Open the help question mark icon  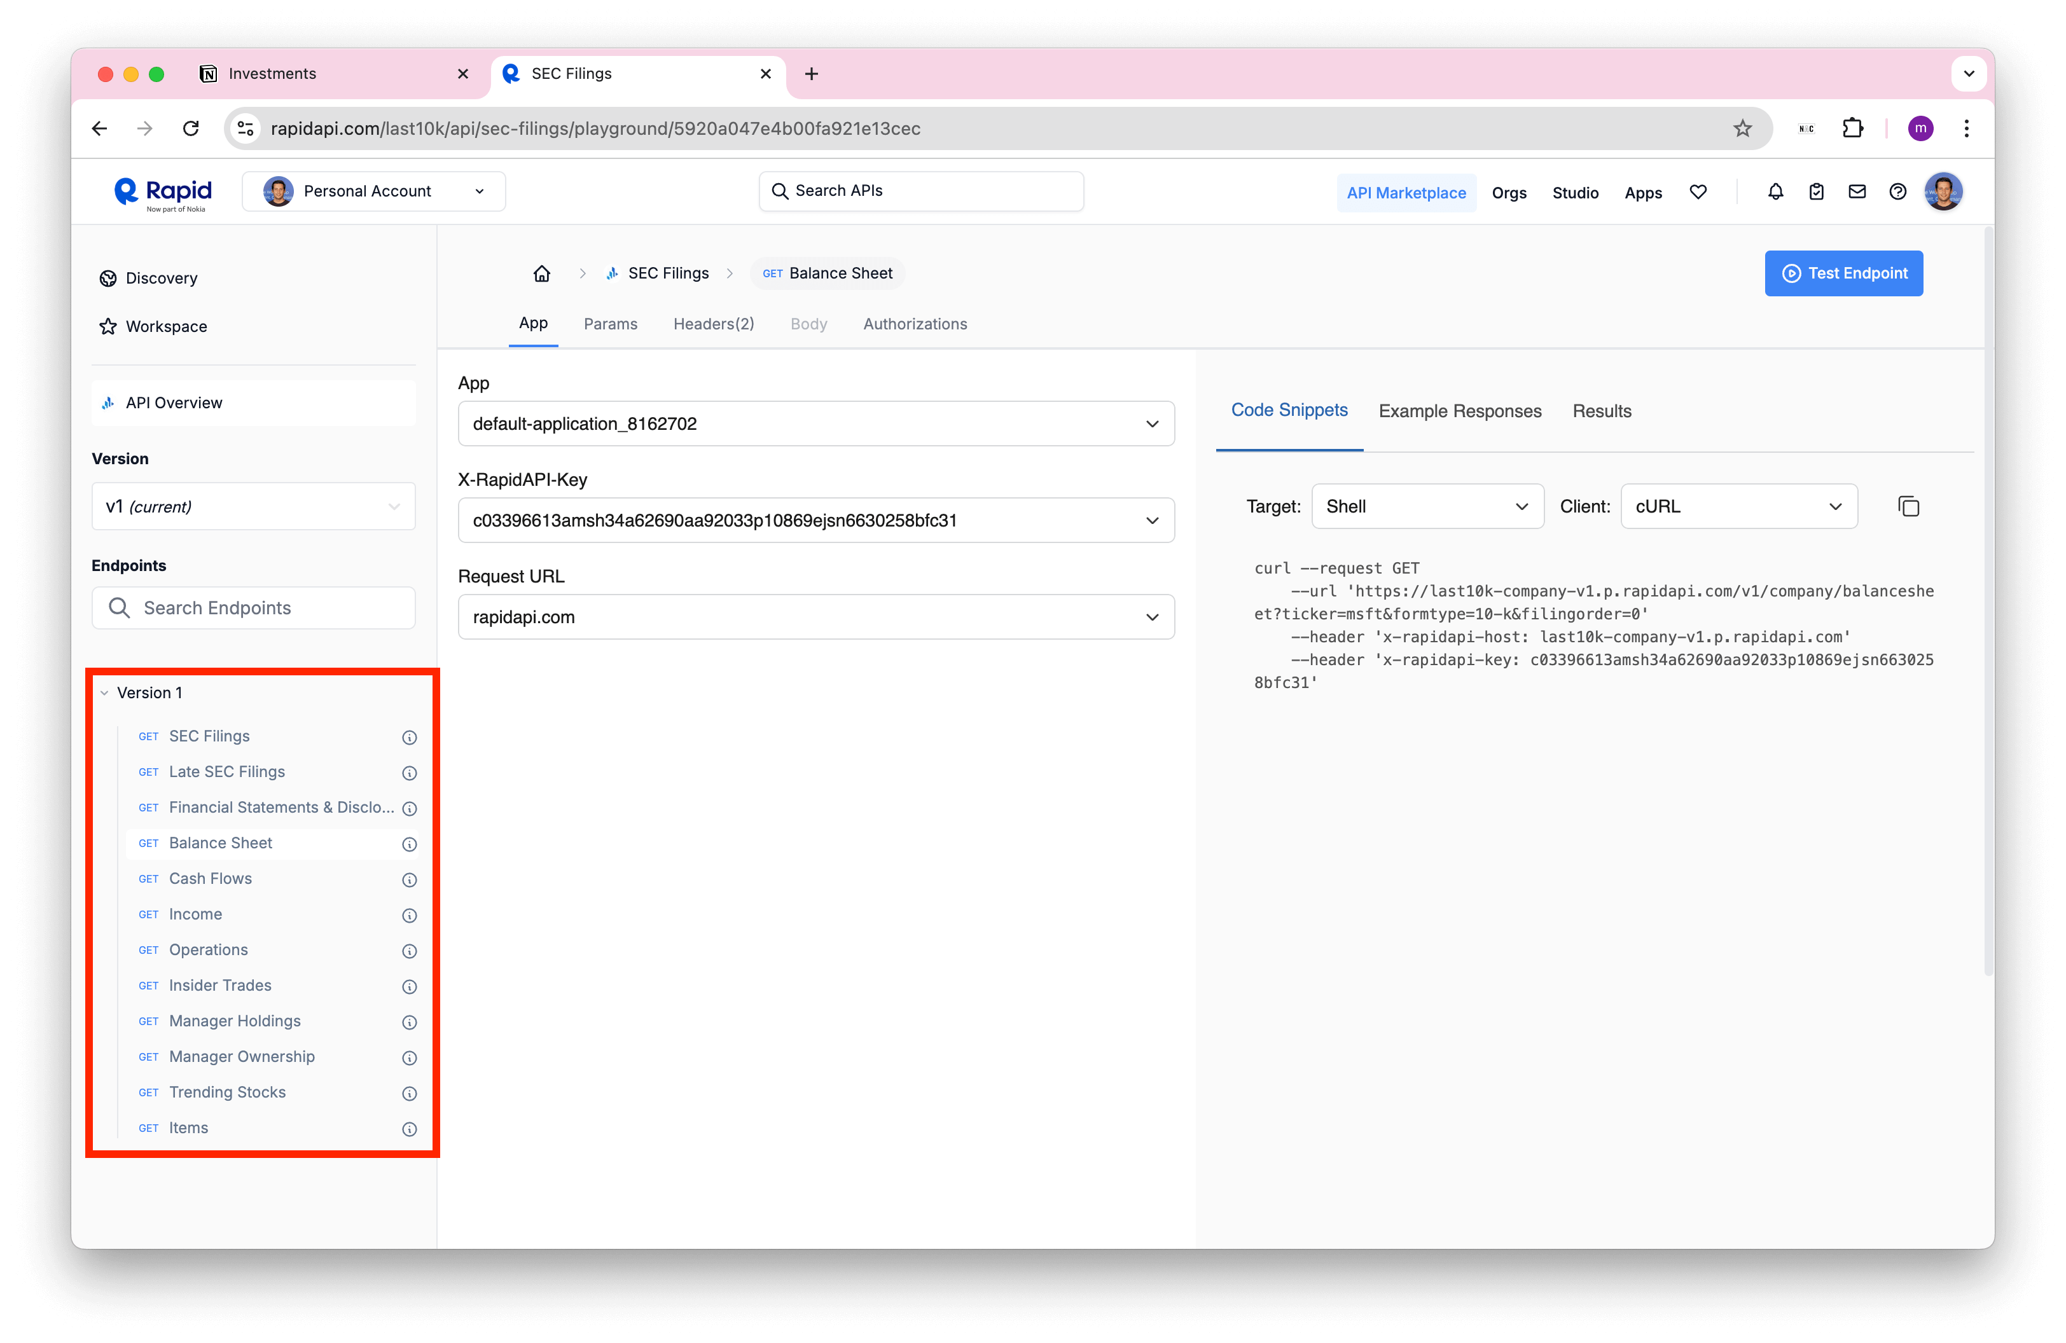(x=1897, y=193)
